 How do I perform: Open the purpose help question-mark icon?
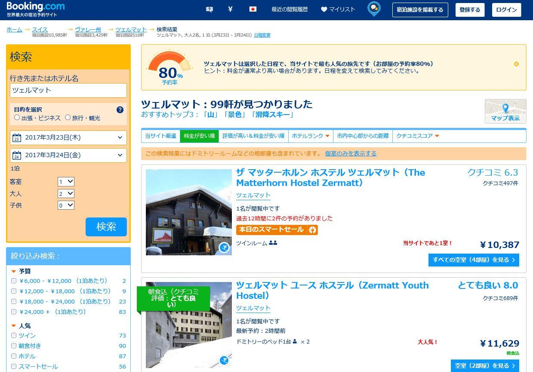point(120,110)
